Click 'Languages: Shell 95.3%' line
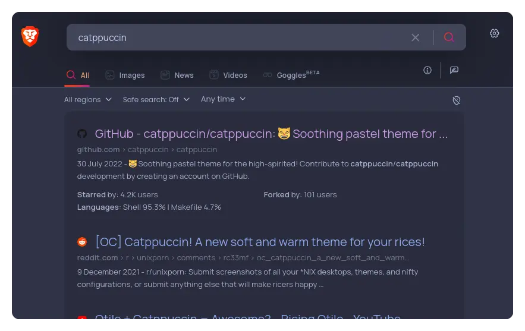The height and width of the screenshot is (331, 525). (x=149, y=207)
